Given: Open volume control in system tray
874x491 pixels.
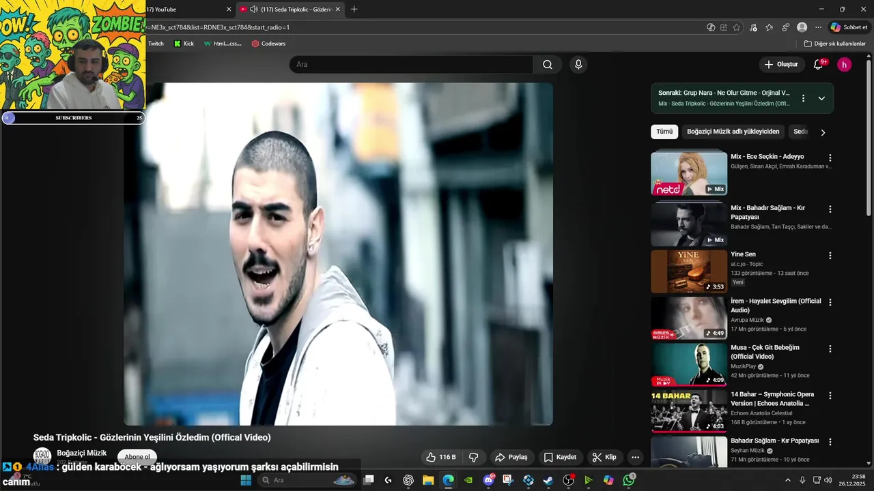Looking at the screenshot, I should click(828, 480).
